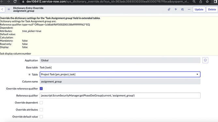Reload the page with browser refresh icon
This screenshot has width=218, height=122.
click(15, 2)
